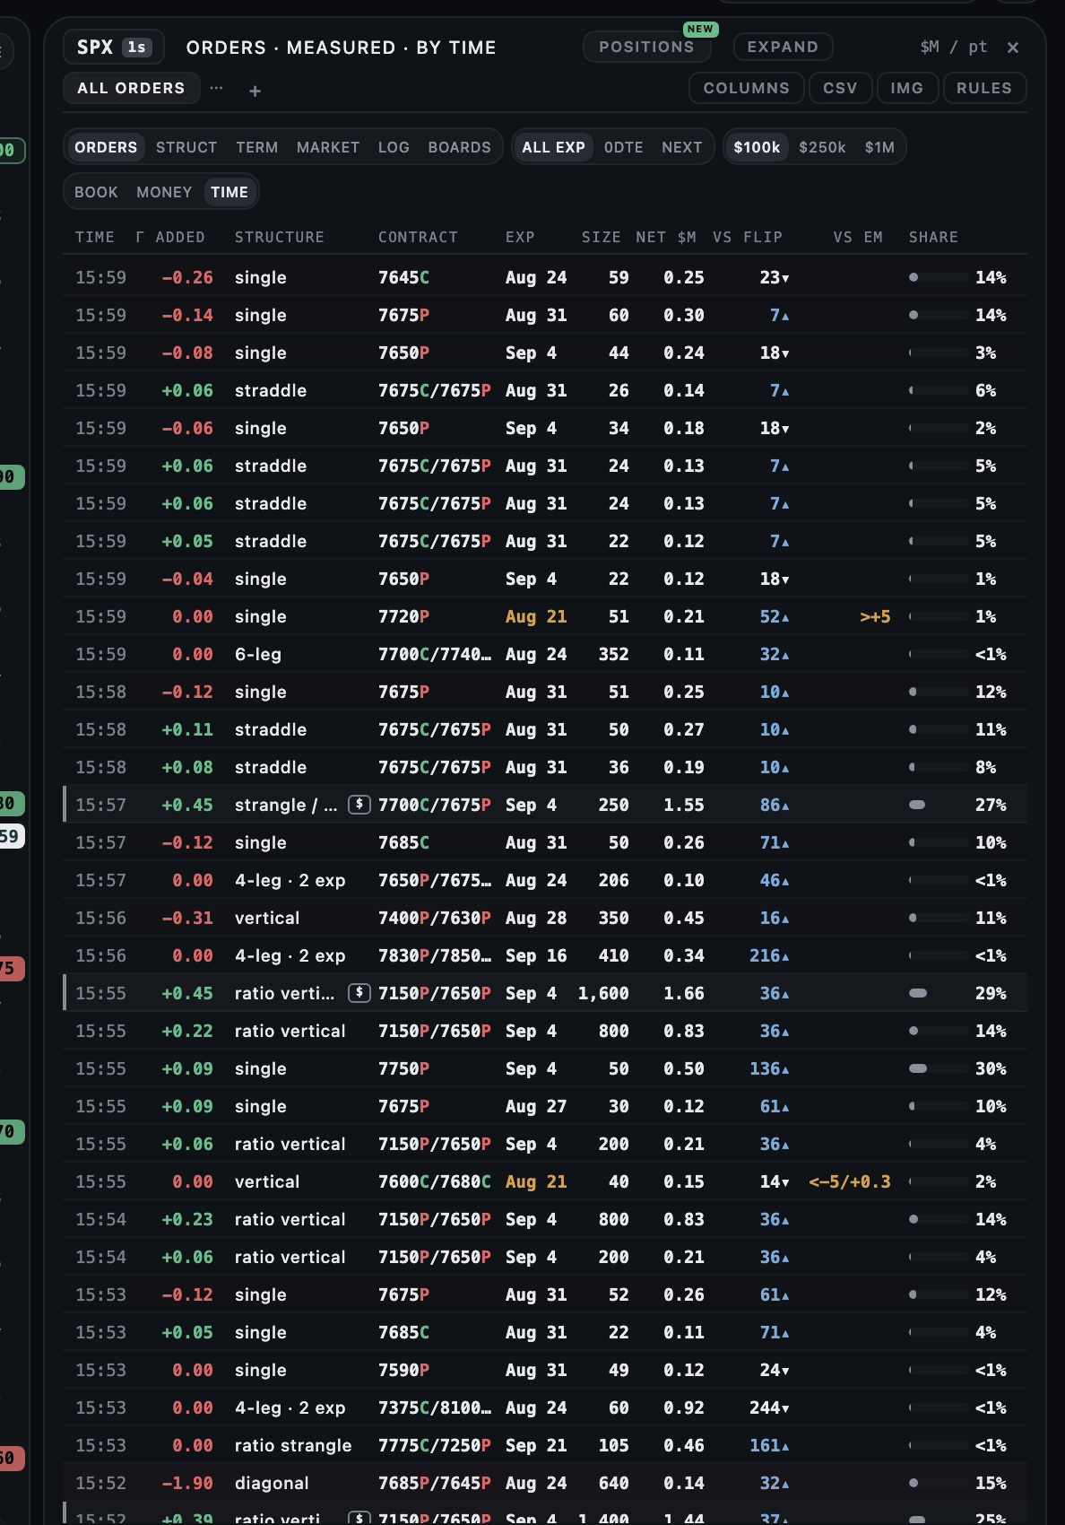Set the minimum size filter to $250k
This screenshot has height=1525, width=1065.
pyautogui.click(x=822, y=147)
